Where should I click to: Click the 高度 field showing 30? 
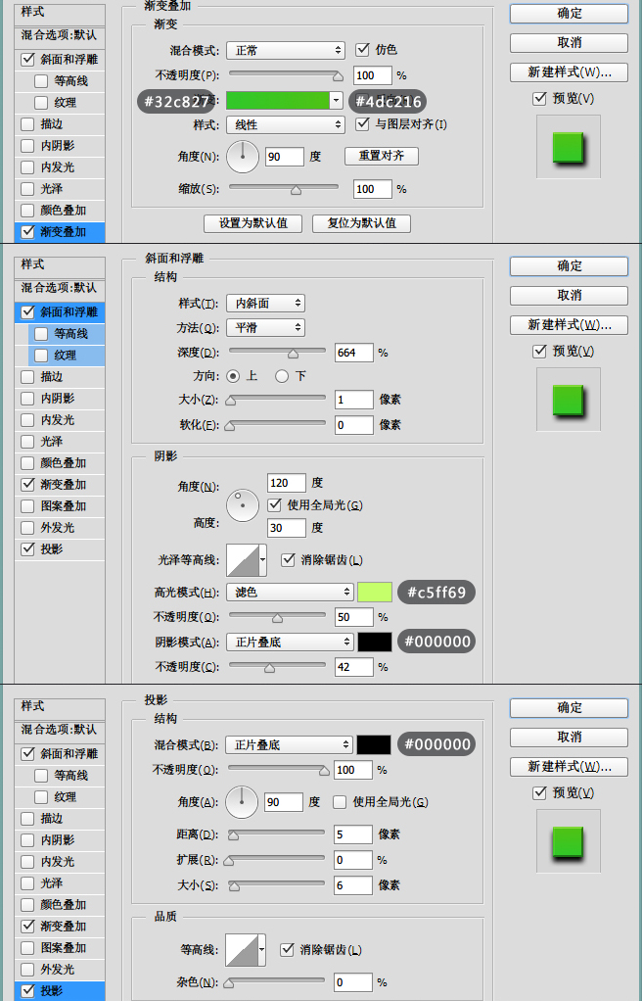(286, 528)
